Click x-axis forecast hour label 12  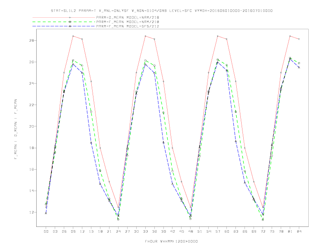pos(82,231)
